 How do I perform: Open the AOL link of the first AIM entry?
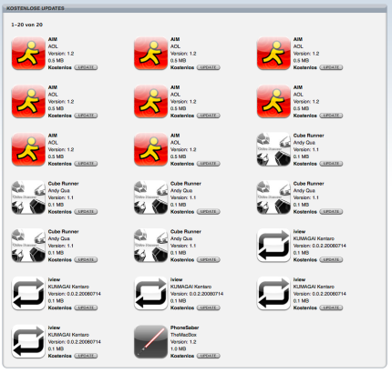coord(53,46)
